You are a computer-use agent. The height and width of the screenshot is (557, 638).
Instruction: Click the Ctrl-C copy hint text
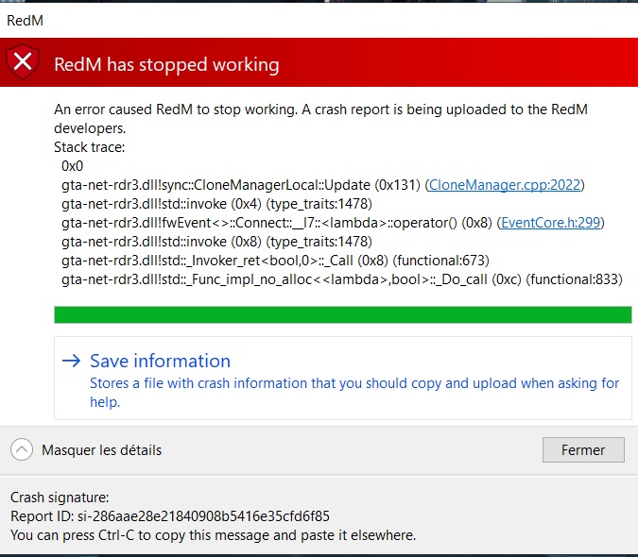point(213,535)
